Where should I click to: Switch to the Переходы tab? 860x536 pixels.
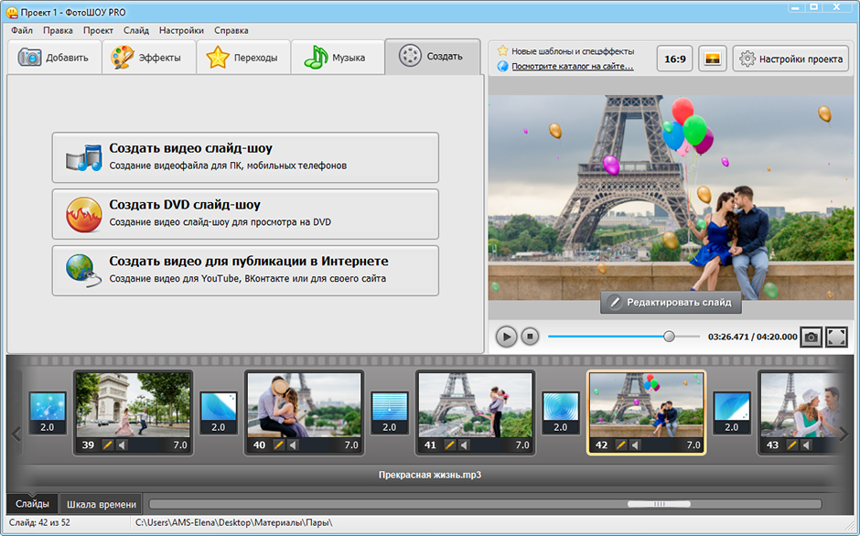pos(243,57)
